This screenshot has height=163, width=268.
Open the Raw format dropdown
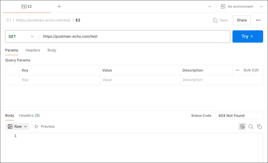click(x=17, y=126)
